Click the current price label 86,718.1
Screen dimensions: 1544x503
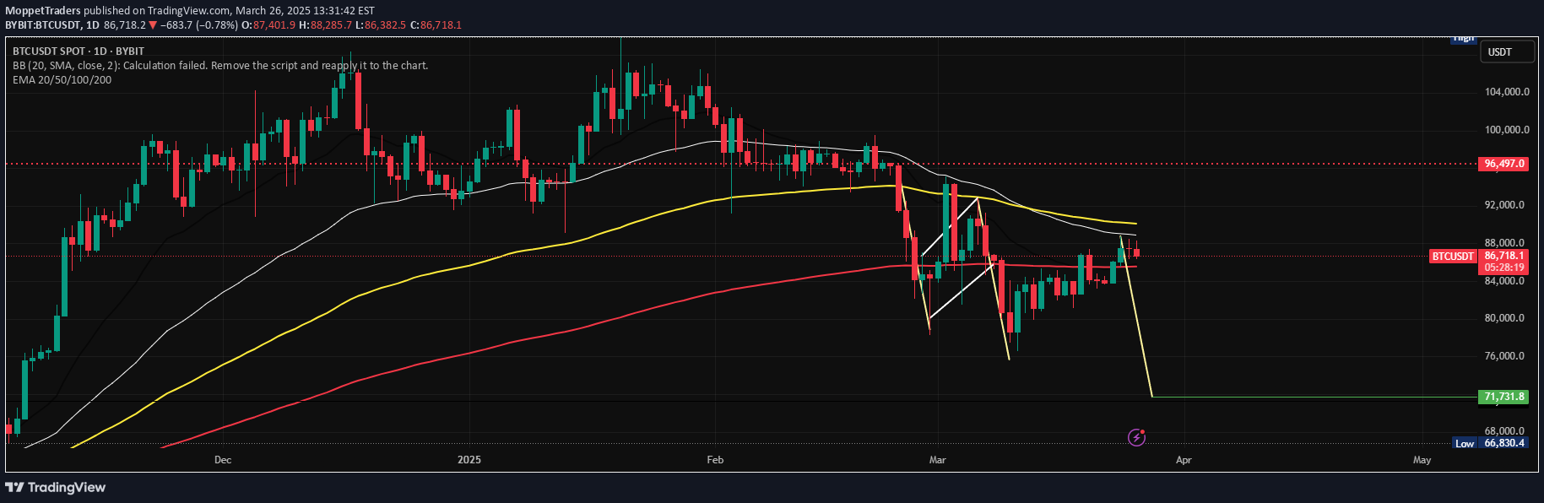(1503, 256)
